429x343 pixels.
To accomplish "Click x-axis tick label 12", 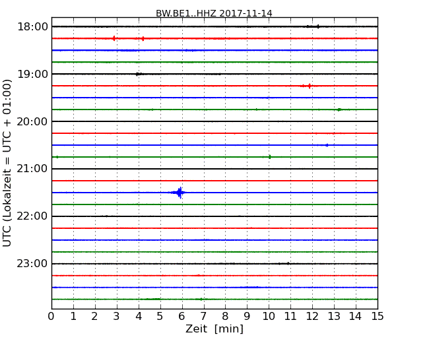I will click(312, 317).
